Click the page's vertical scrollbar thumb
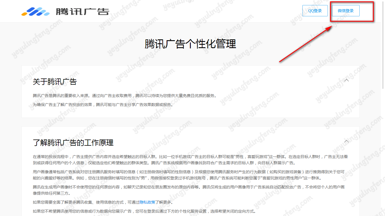Viewport: 385px width, 216px height. coord(382,45)
